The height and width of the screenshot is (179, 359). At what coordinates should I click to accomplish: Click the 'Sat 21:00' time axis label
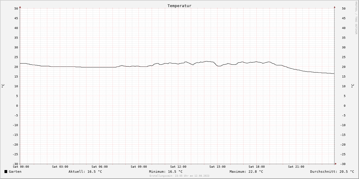(296, 167)
